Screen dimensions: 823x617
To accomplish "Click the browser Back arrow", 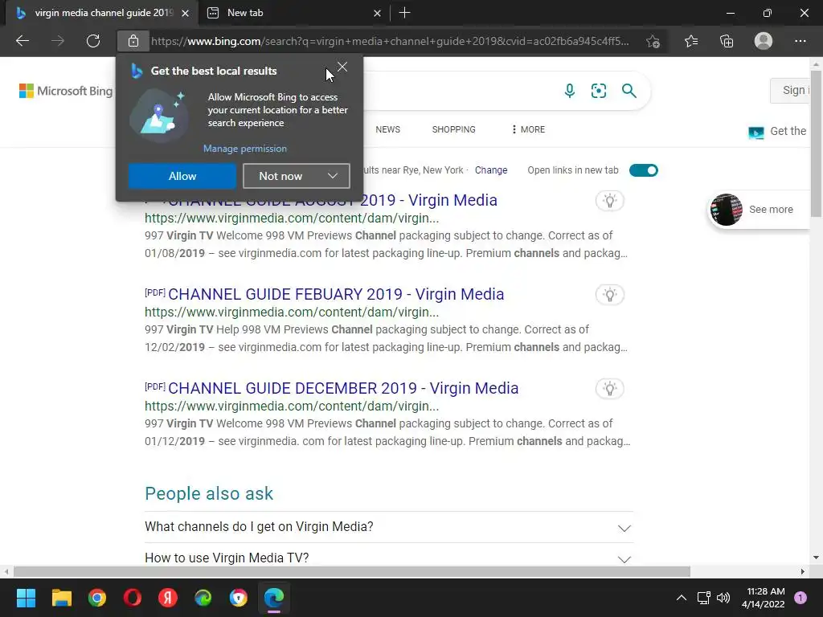I will [x=22, y=41].
